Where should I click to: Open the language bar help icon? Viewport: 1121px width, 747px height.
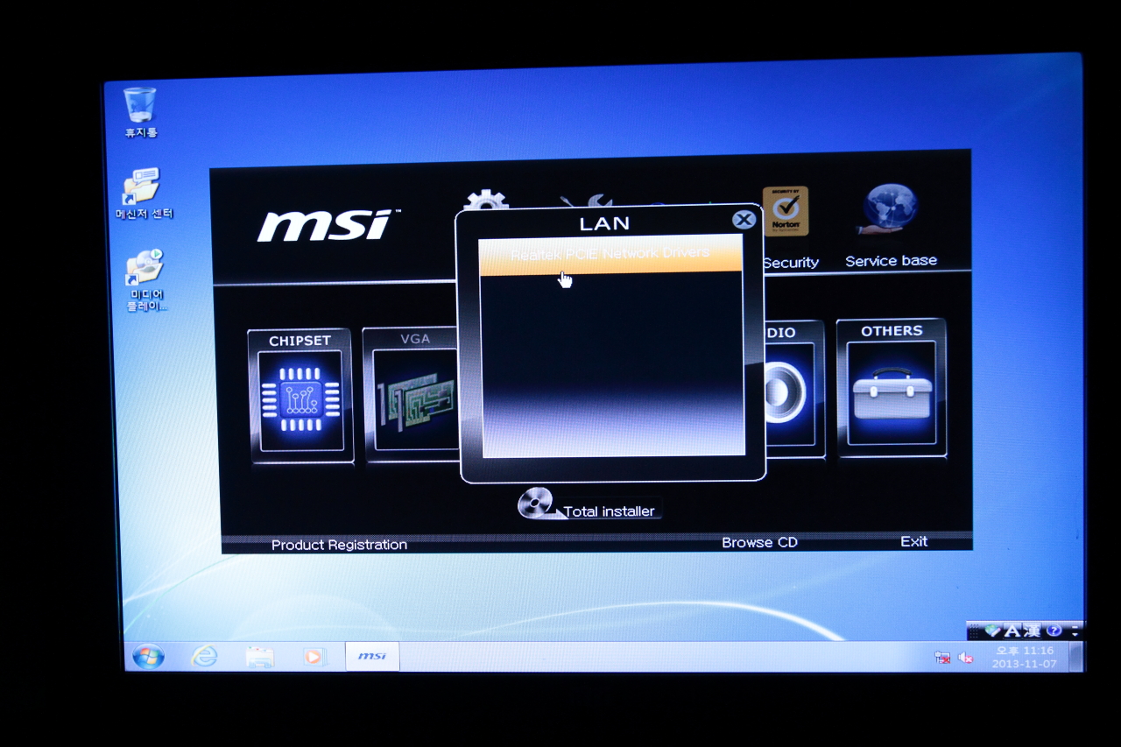(x=1054, y=631)
